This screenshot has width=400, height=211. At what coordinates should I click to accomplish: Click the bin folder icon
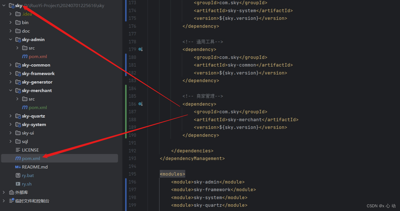(18, 23)
